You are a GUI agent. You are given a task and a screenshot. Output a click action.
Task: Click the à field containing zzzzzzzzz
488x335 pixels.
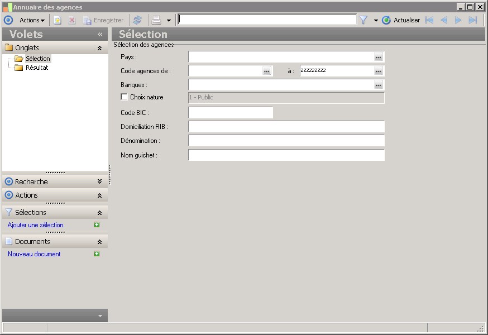point(337,71)
